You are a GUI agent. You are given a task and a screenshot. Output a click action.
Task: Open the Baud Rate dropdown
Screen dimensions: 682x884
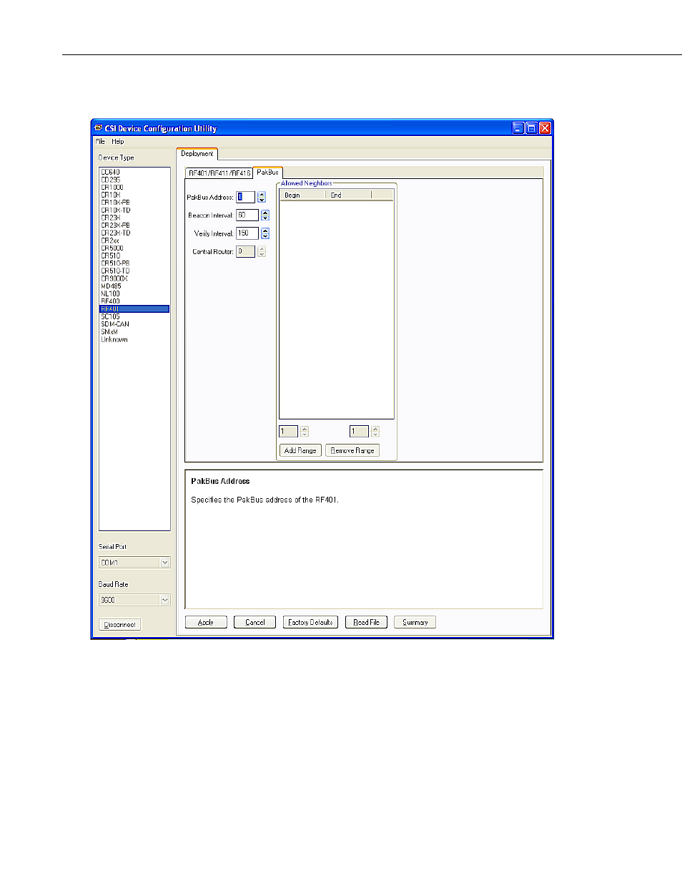(134, 600)
